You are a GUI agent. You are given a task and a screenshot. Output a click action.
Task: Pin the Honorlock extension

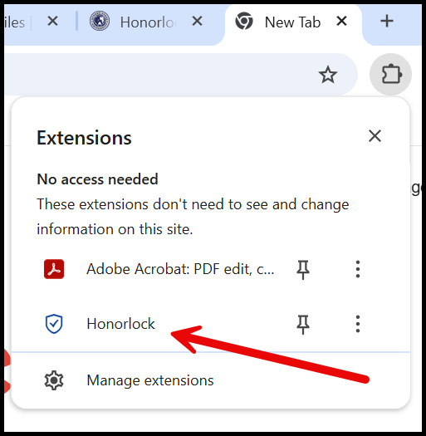click(303, 324)
